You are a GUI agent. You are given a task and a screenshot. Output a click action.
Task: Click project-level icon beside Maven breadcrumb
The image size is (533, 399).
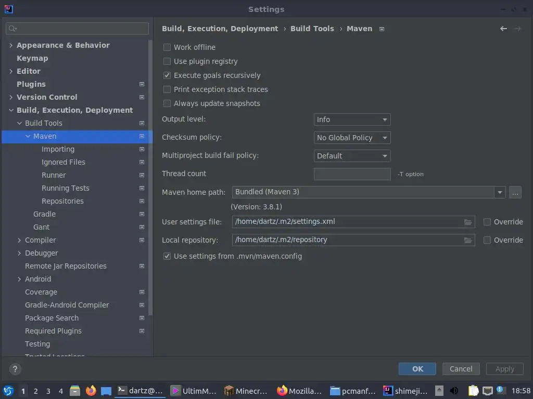[382, 29]
